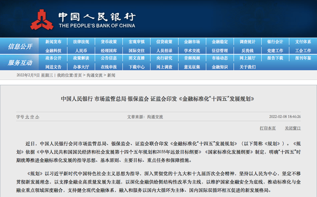Go to 金融知识 section

coord(220,67)
